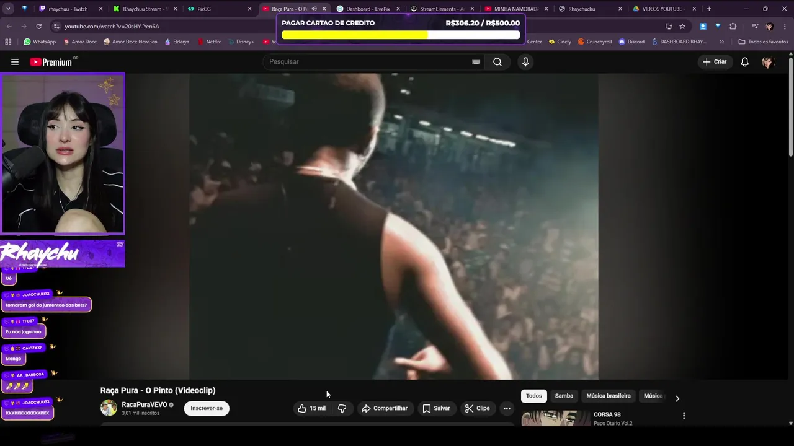Open Chrome tab search dropdown
The height and width of the screenshot is (446, 794).
(x=8, y=9)
